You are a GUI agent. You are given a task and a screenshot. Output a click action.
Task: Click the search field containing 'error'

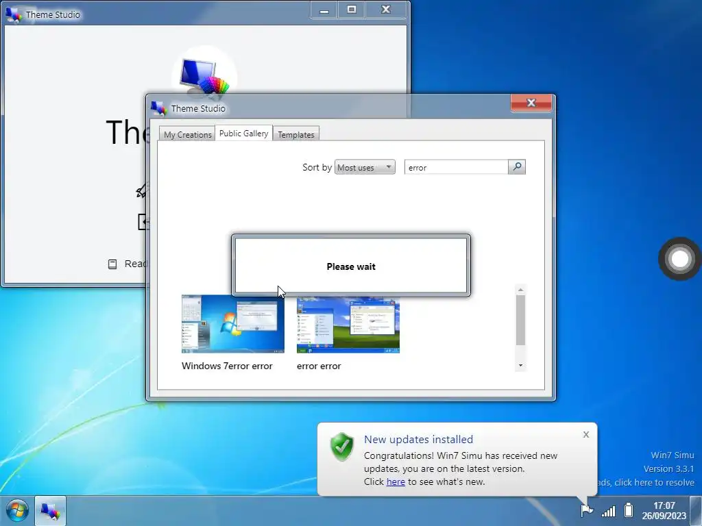[x=456, y=167]
